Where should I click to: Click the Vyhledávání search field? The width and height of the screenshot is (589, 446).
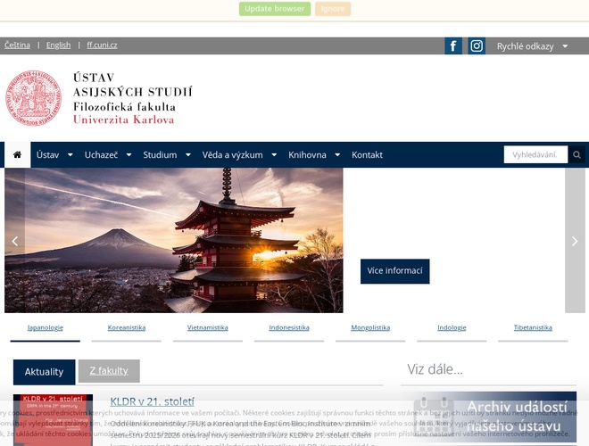click(x=535, y=155)
